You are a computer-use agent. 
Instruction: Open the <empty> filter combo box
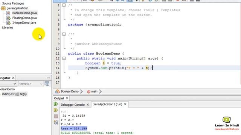(31, 84)
